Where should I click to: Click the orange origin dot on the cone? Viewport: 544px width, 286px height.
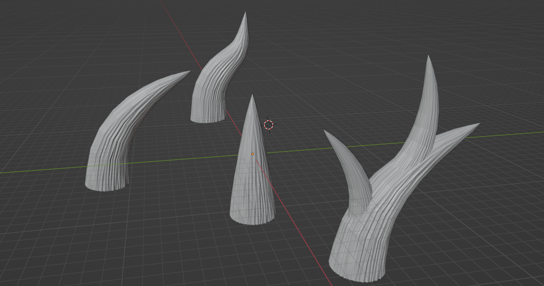[x=253, y=154]
